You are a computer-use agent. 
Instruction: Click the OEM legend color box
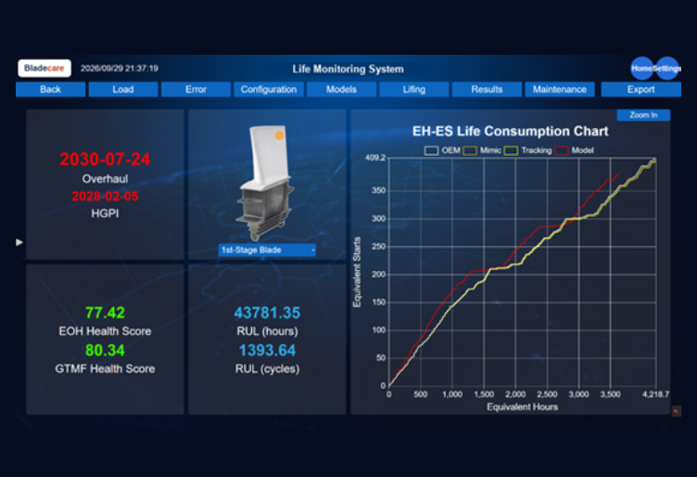click(x=431, y=150)
